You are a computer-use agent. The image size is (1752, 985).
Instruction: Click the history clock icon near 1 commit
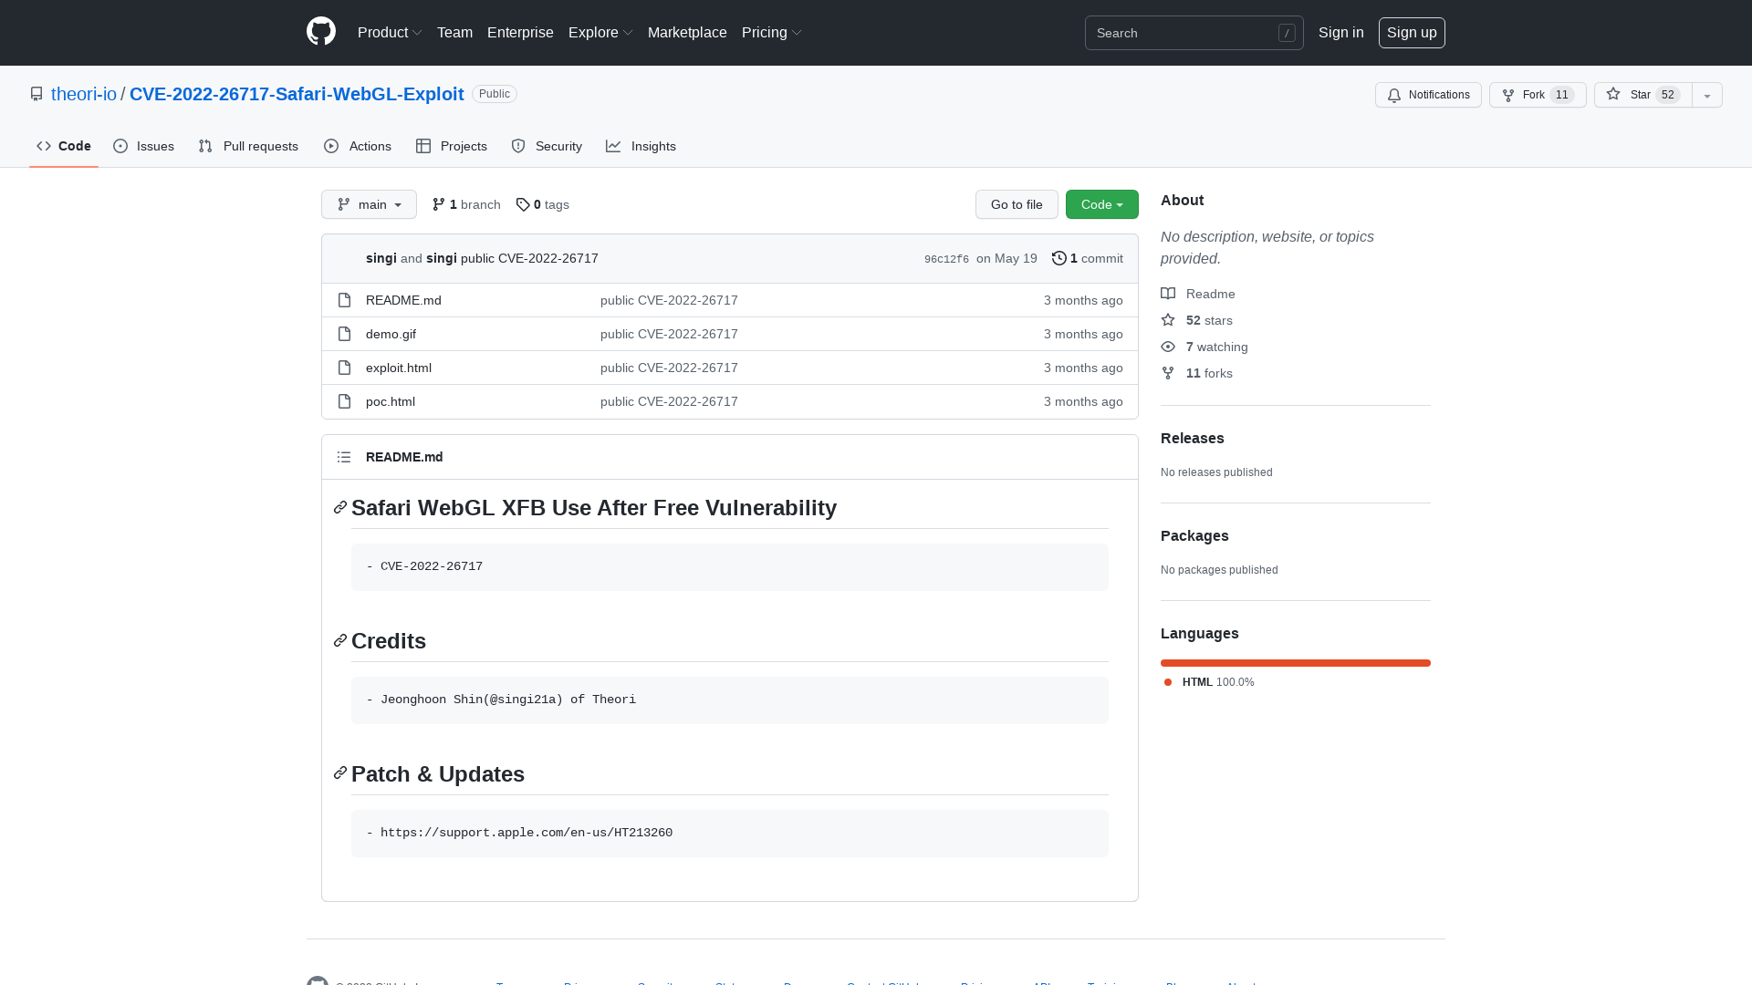pyautogui.click(x=1059, y=258)
